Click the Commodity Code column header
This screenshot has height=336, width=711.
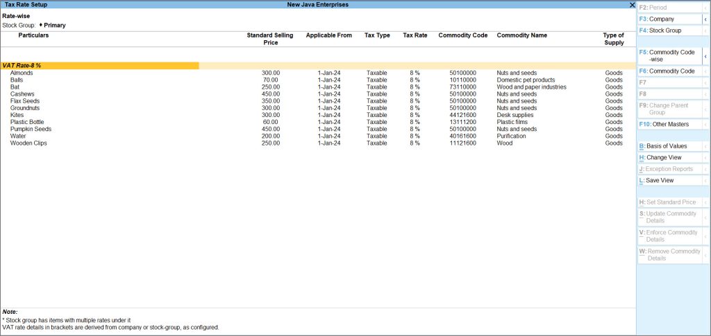pos(463,35)
